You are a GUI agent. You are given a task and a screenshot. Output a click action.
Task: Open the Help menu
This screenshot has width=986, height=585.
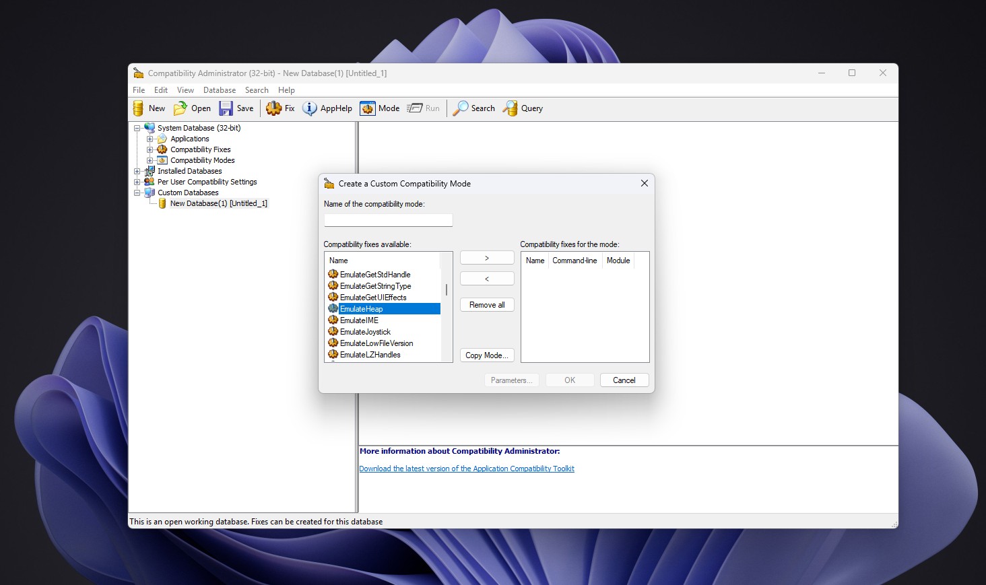286,90
